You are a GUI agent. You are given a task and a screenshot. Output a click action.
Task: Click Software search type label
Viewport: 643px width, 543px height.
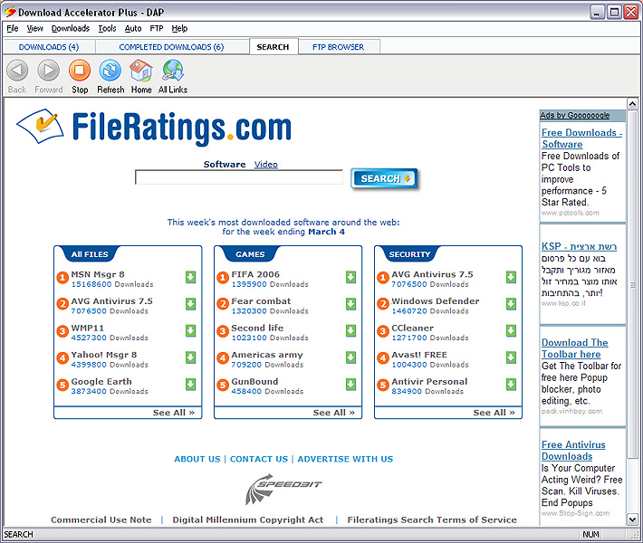(225, 165)
